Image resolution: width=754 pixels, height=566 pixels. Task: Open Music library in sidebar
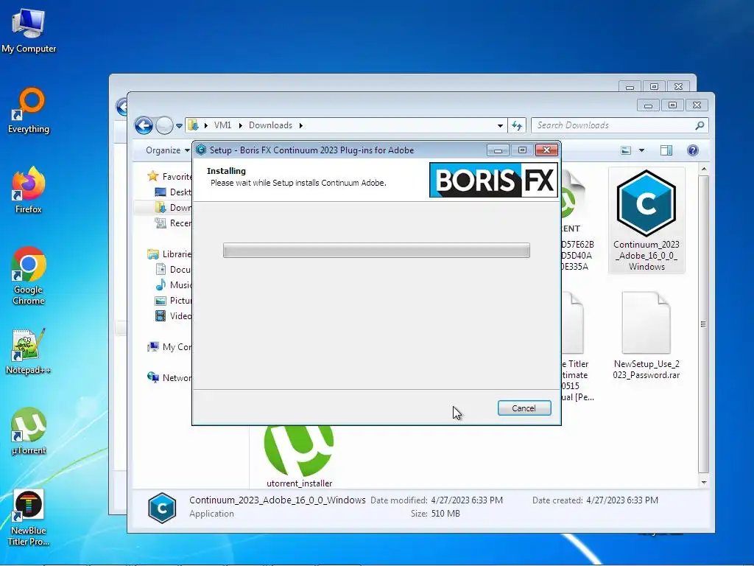click(173, 284)
